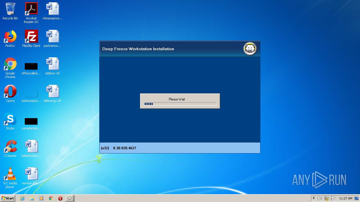Click the version number 8.30.020.4627

(x=125, y=148)
